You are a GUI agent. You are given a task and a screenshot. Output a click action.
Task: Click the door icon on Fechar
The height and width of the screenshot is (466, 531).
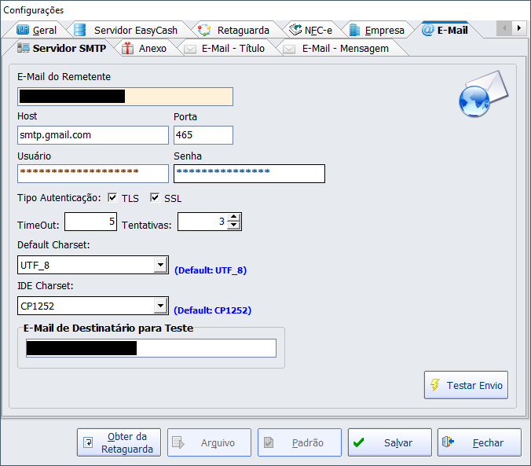[448, 442]
